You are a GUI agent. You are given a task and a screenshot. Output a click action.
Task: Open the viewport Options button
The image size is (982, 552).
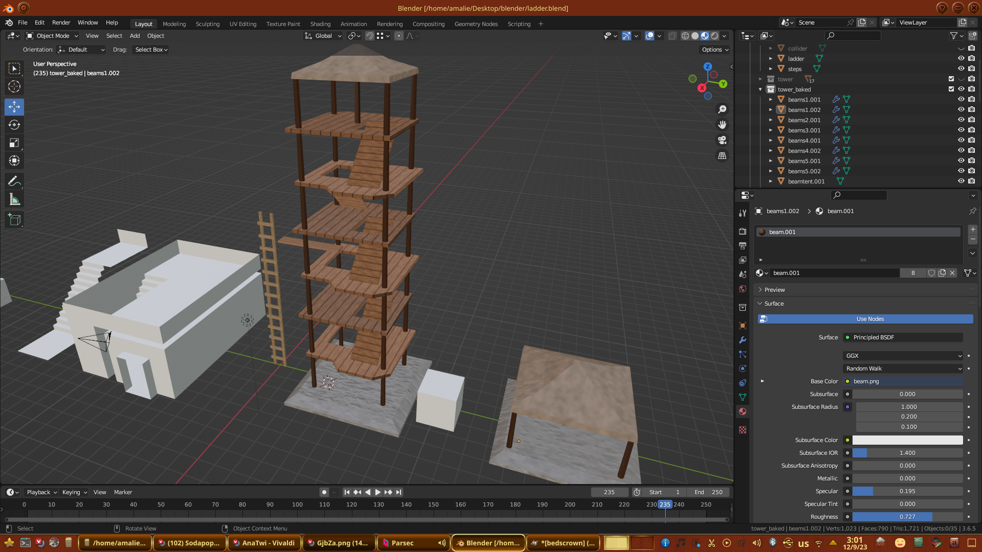(x=715, y=50)
